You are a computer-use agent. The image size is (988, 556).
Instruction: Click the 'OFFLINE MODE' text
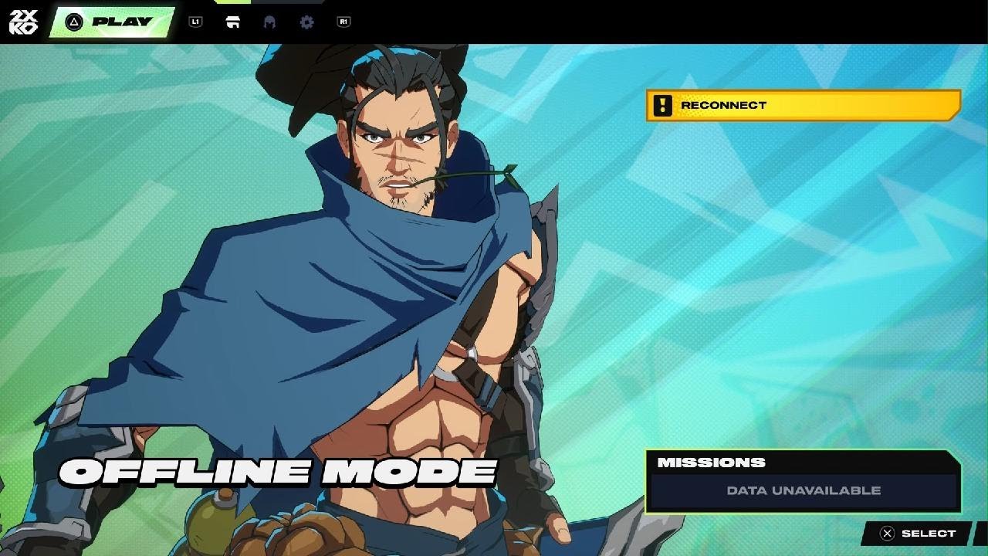[279, 471]
